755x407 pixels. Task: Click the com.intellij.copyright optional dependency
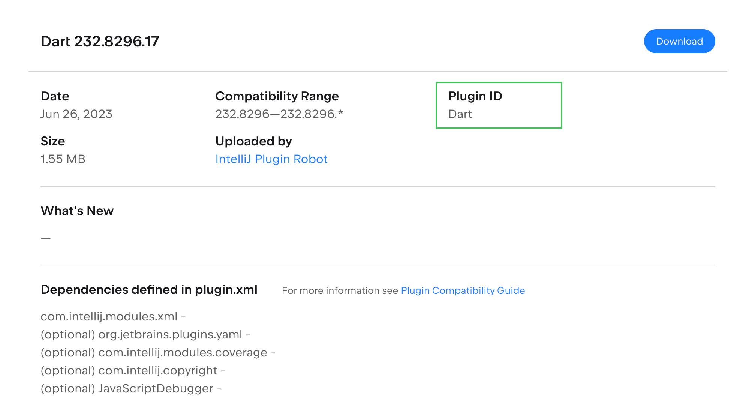point(133,370)
